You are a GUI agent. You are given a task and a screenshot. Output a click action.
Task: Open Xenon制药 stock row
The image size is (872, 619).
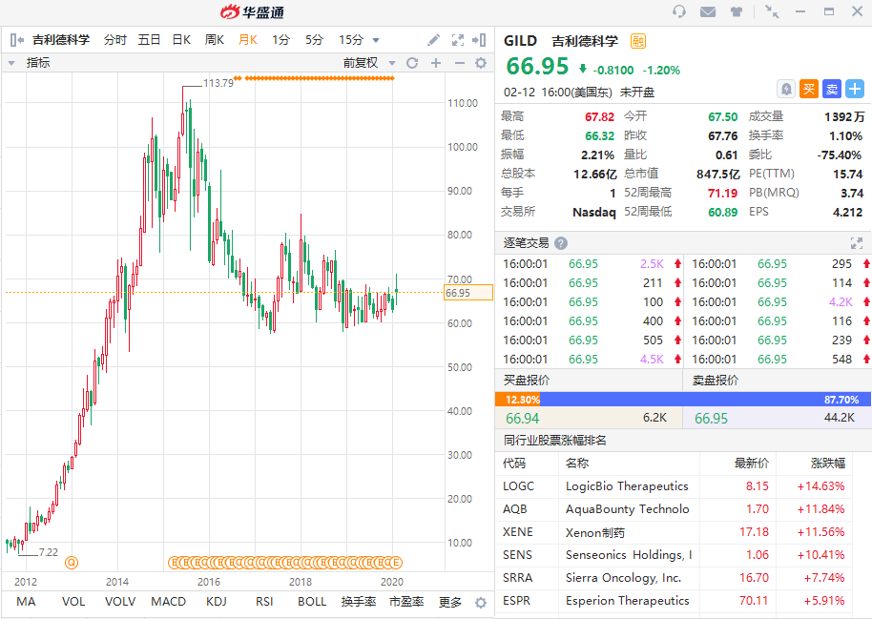coord(674,532)
